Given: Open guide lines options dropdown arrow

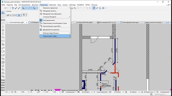Looking at the screenshot, I should tap(26, 8).
